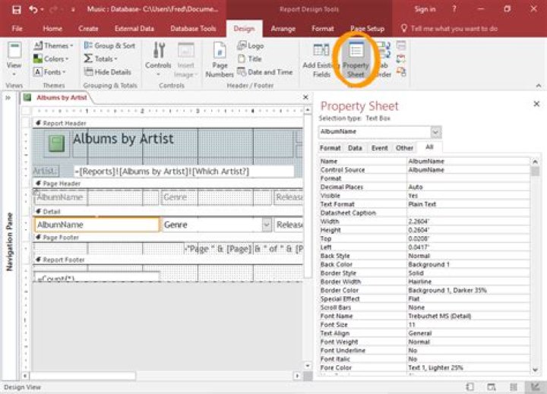Expand the Navigation Pane chevron
Viewport: 547px width, 394px height.
coord(8,98)
